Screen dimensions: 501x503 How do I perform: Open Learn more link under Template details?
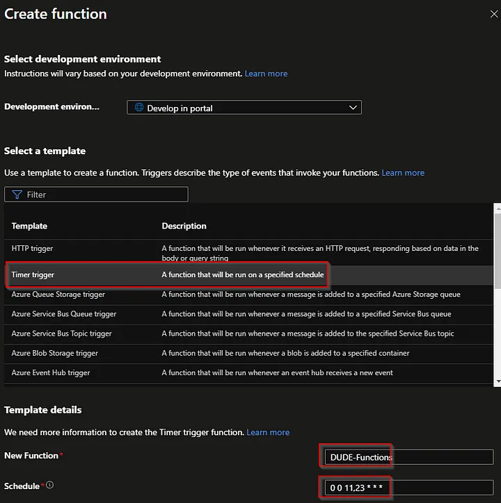click(268, 432)
